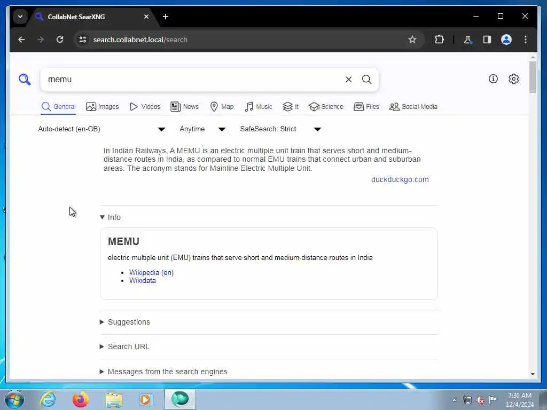547x410 pixels.
Task: Open the profile avatar menu
Action: pos(506,40)
